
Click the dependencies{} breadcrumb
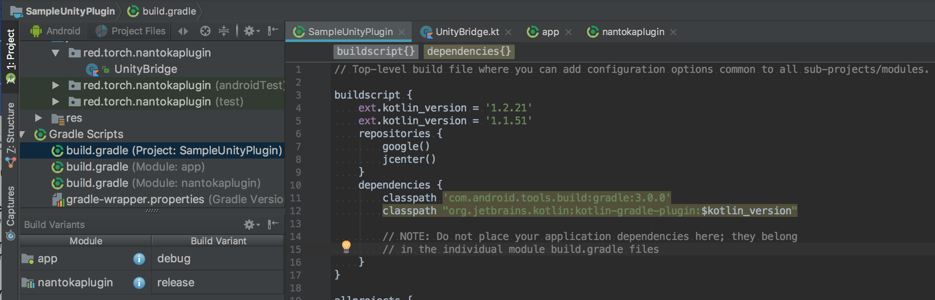click(x=469, y=51)
